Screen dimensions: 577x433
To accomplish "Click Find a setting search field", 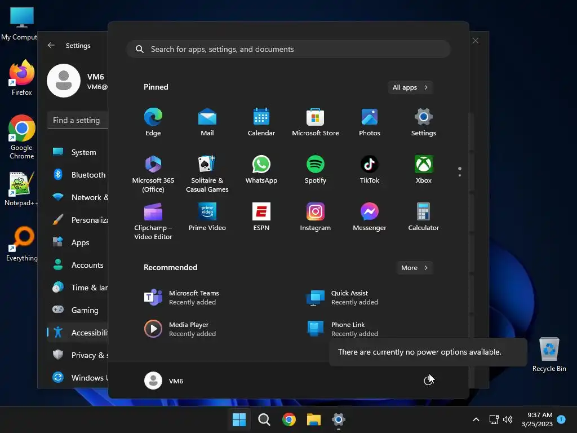I will click(x=78, y=121).
